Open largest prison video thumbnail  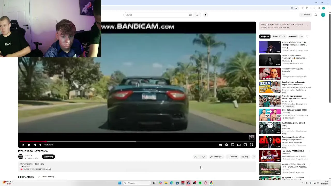click(270, 101)
